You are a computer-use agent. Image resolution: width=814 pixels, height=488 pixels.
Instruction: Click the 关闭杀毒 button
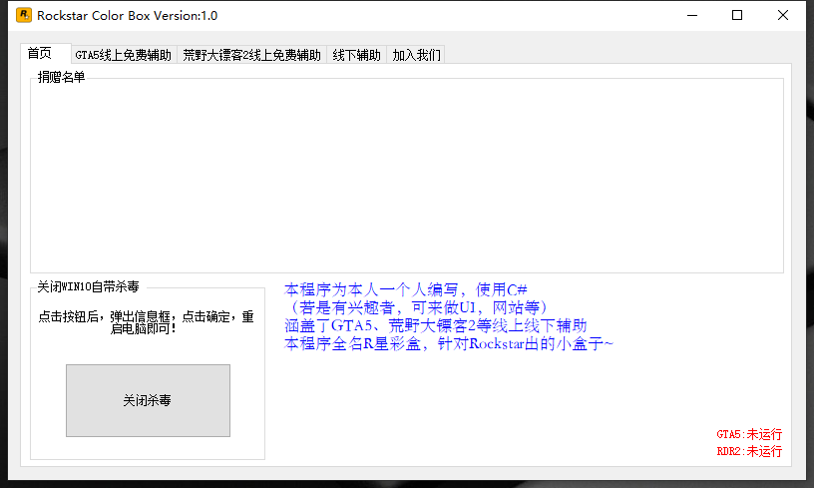pos(148,400)
